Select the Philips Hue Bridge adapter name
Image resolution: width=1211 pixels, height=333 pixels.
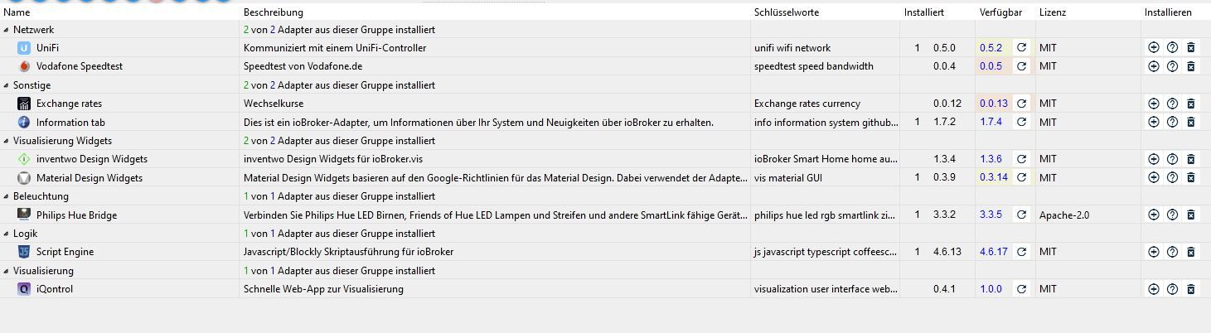[76, 215]
